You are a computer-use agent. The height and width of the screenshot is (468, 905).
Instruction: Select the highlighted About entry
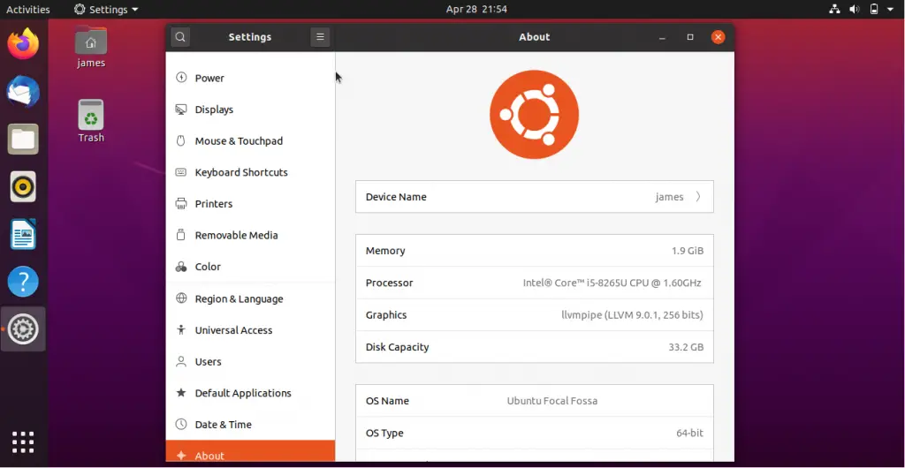click(250, 451)
